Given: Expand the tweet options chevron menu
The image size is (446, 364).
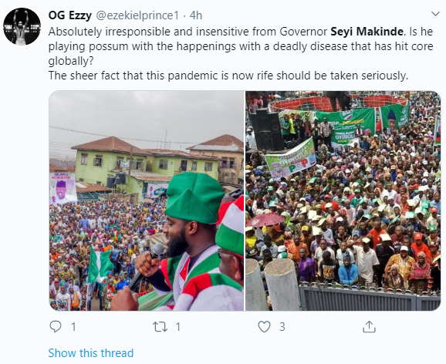Looking at the screenshot, I should pyautogui.click(x=435, y=13).
